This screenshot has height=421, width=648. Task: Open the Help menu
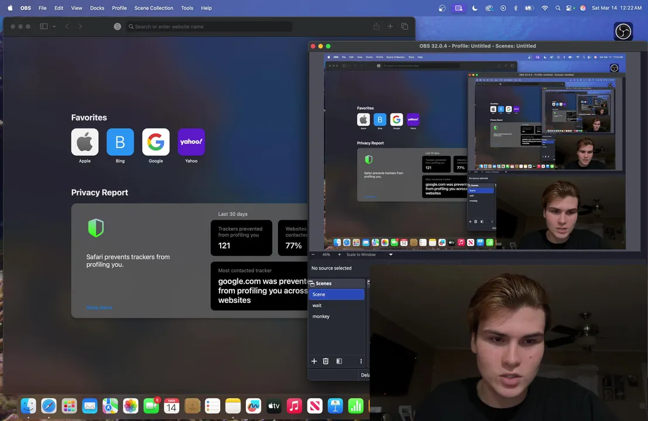coord(206,8)
